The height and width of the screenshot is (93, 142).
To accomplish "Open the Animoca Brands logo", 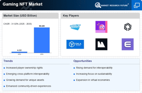I will tap(75, 27).
